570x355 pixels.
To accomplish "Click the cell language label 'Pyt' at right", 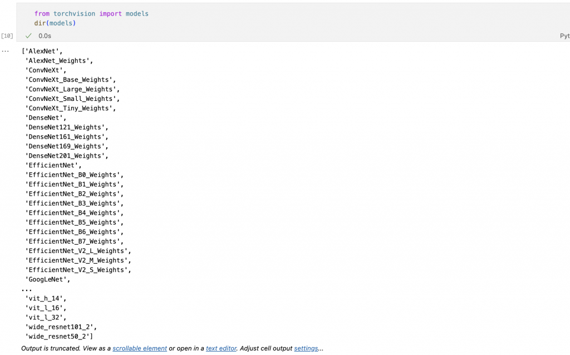I will (x=564, y=36).
